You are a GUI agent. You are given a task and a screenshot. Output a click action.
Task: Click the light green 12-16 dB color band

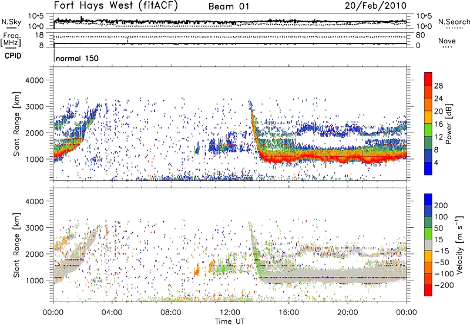click(428, 130)
